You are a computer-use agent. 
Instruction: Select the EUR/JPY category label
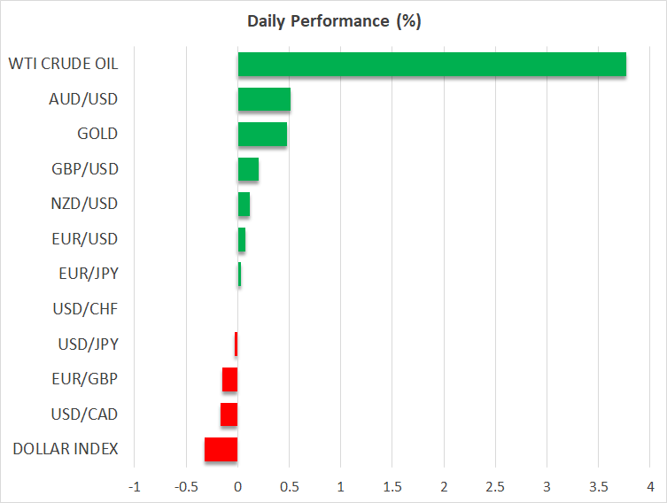87,274
